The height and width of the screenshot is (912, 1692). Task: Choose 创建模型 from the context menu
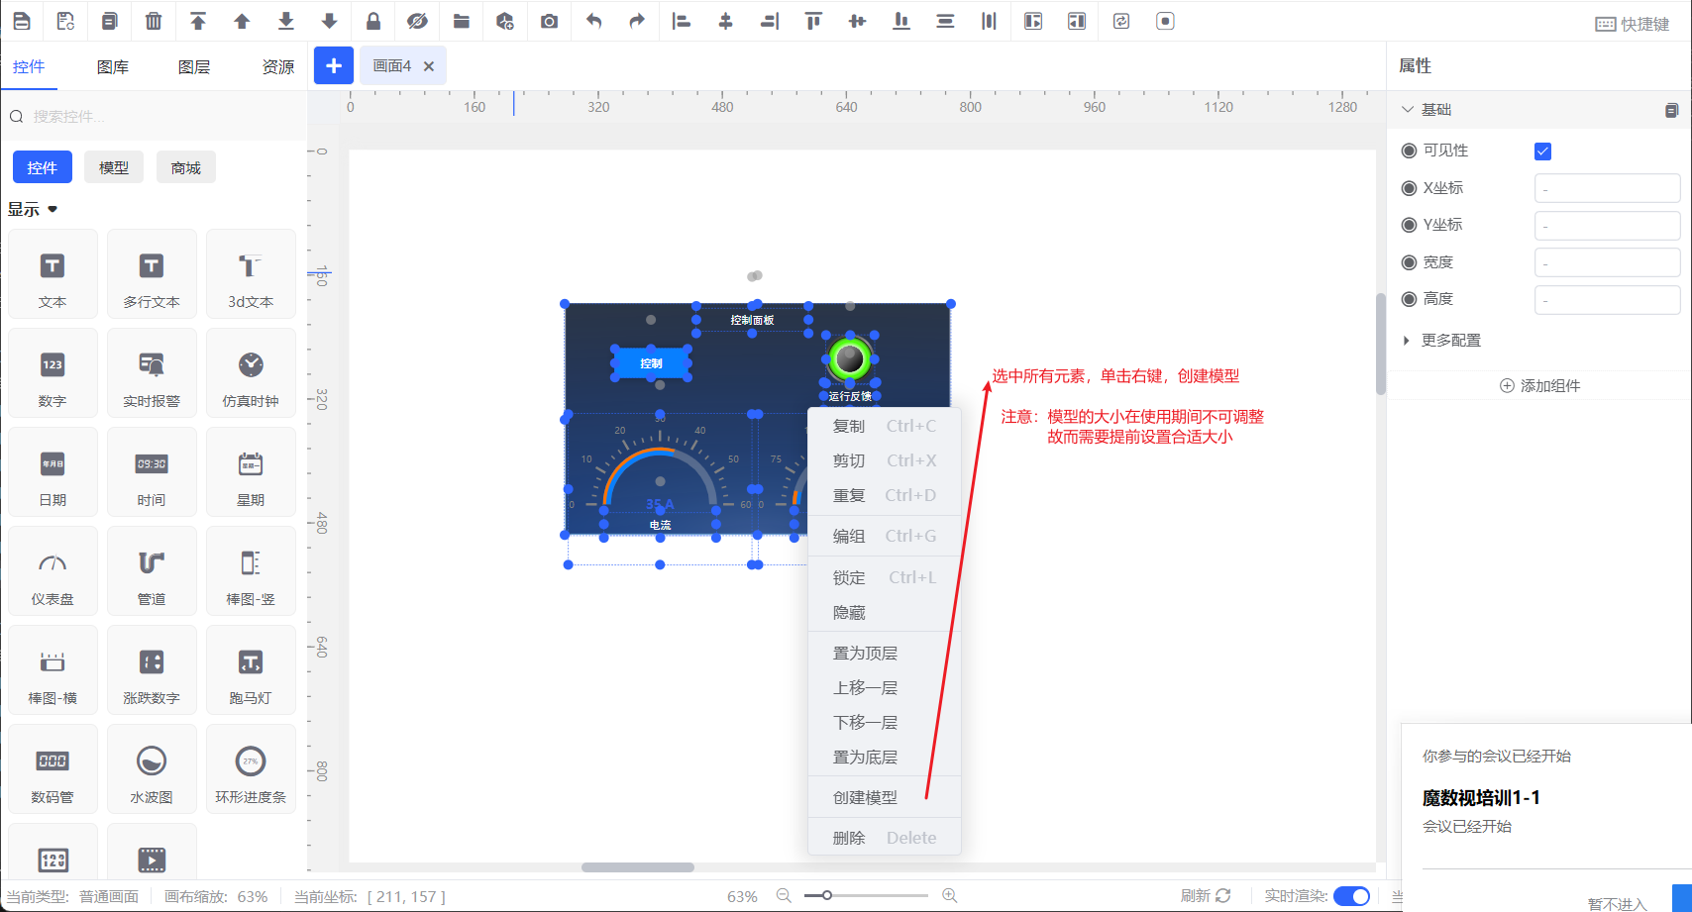(865, 797)
